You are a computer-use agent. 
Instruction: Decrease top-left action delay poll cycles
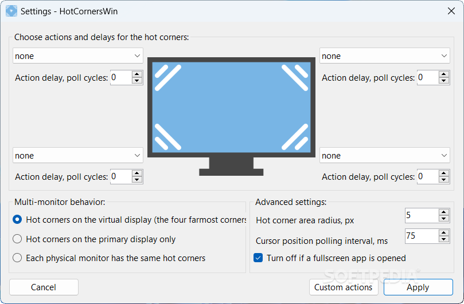click(x=137, y=81)
